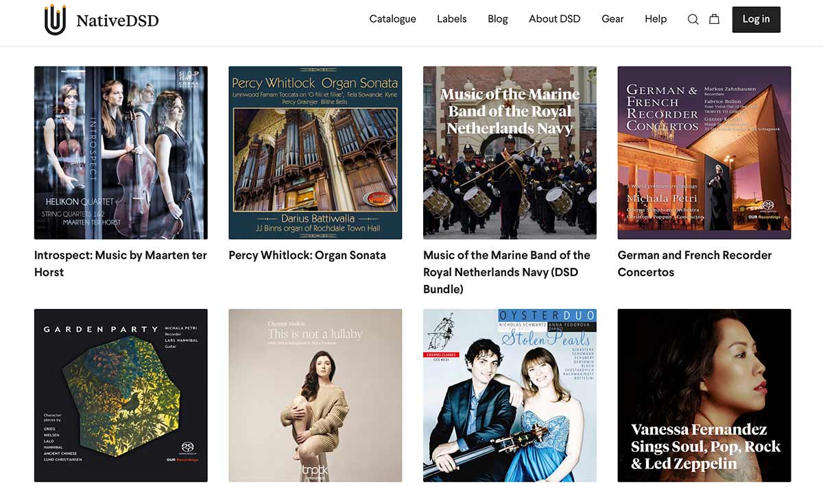This screenshot has width=823, height=487.
Task: Open the search magnifier icon
Action: (x=693, y=19)
